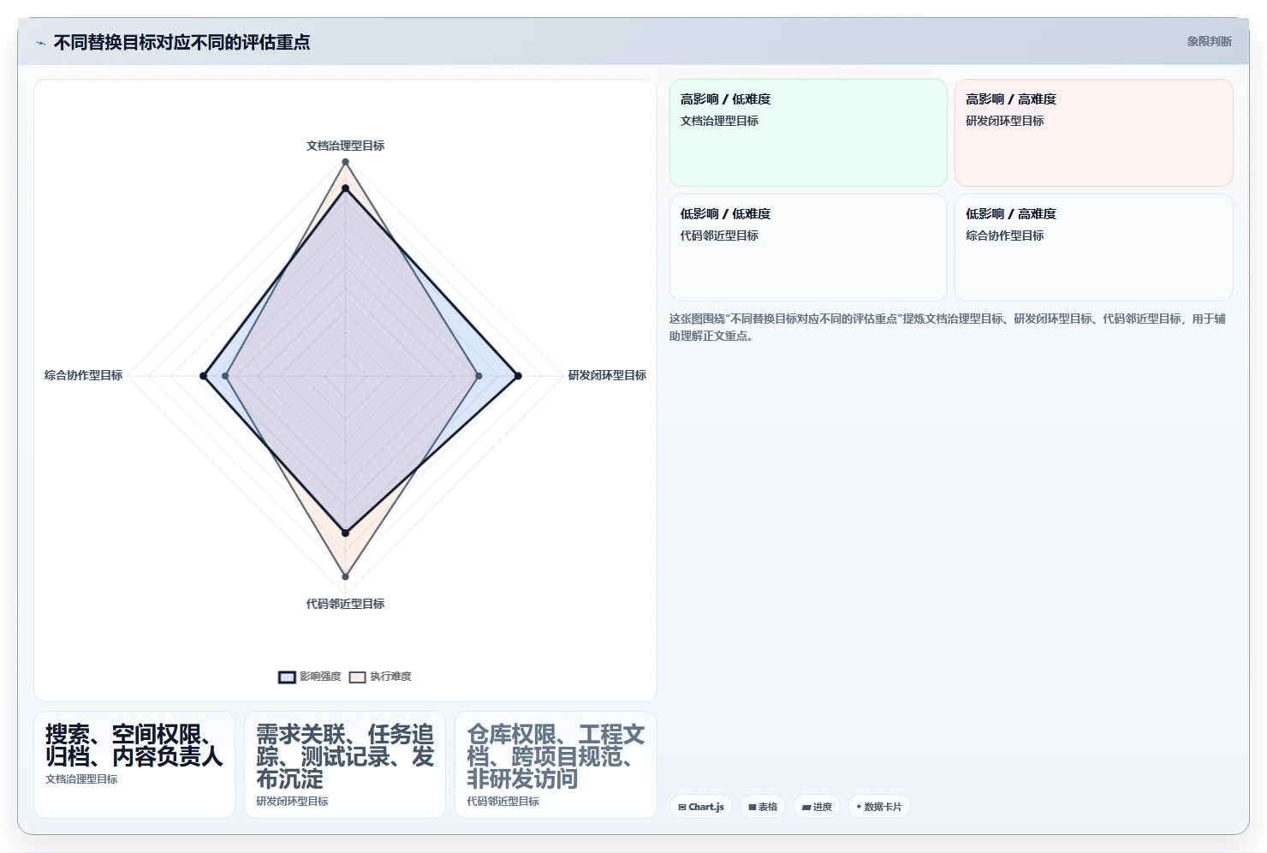
Task: Click the 执行难度 point on the 文档治理型目标 axis
Action: tap(345, 162)
